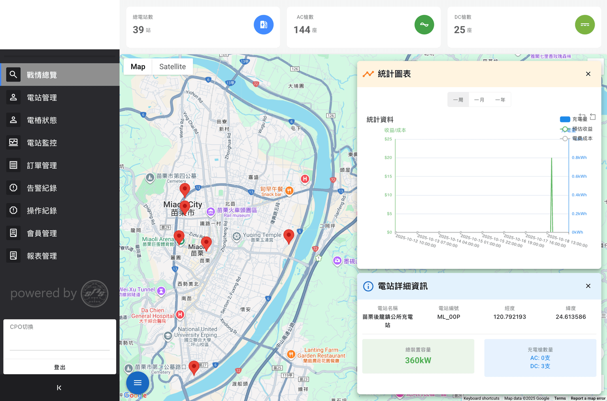
Task: Click station pin at 苗栗 station
Action: click(x=206, y=244)
